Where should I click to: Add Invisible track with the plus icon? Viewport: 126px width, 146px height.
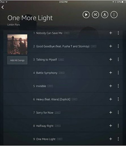(111, 86)
